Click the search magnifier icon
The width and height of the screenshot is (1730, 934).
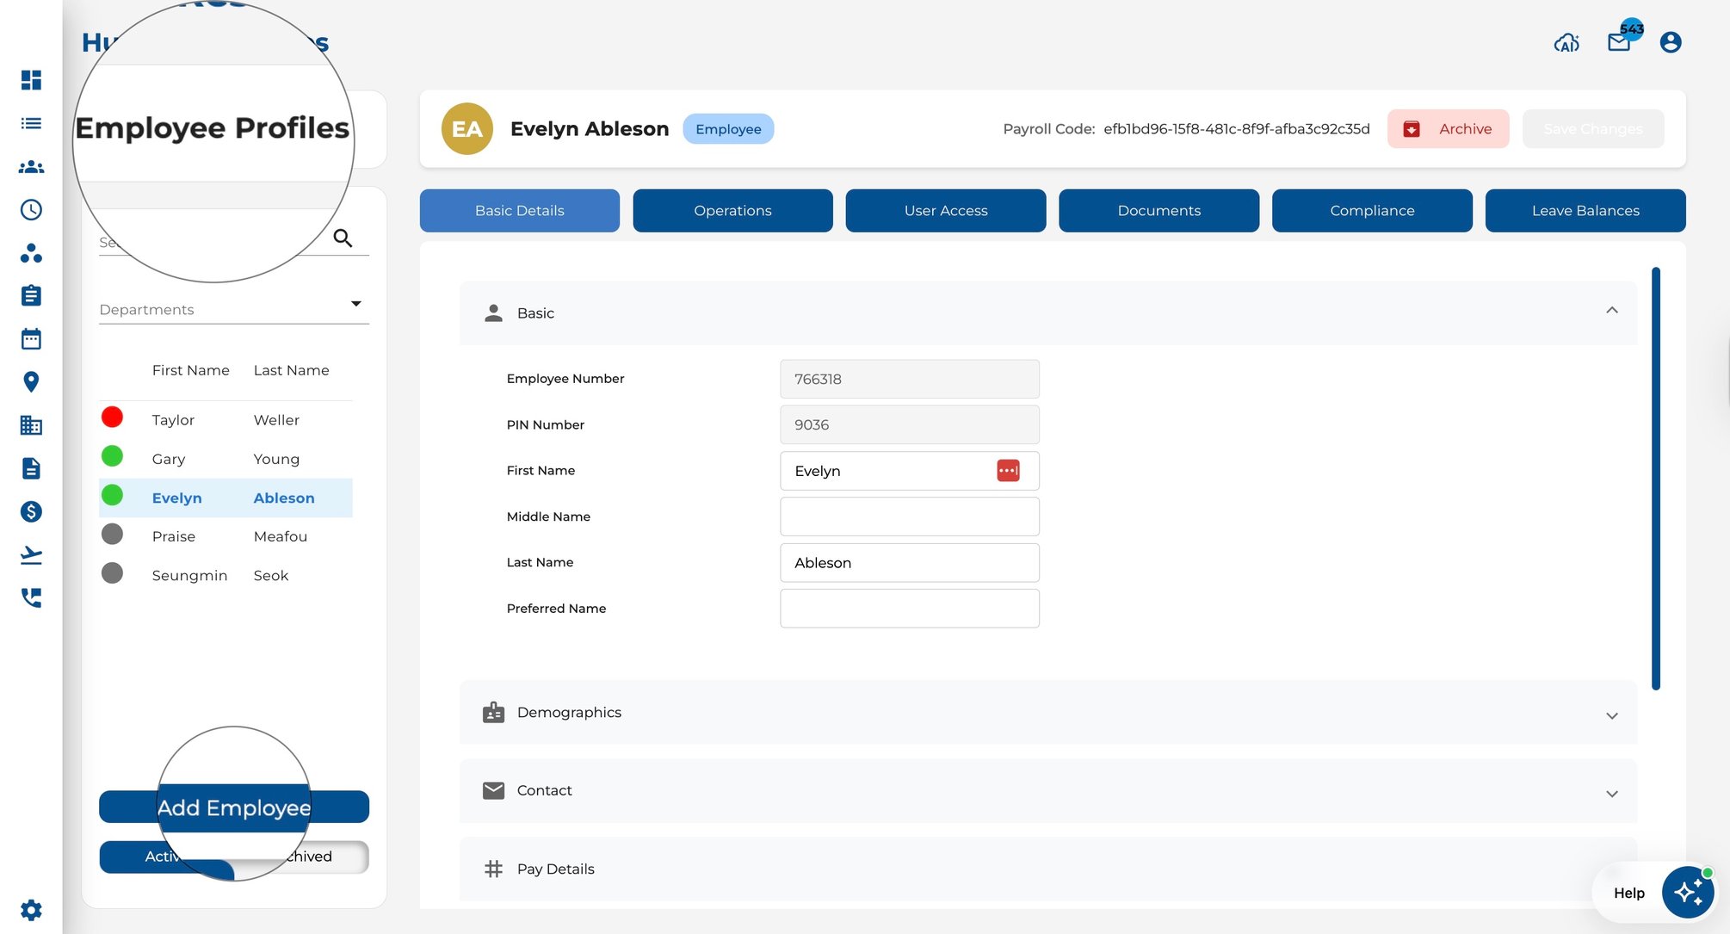[343, 238]
